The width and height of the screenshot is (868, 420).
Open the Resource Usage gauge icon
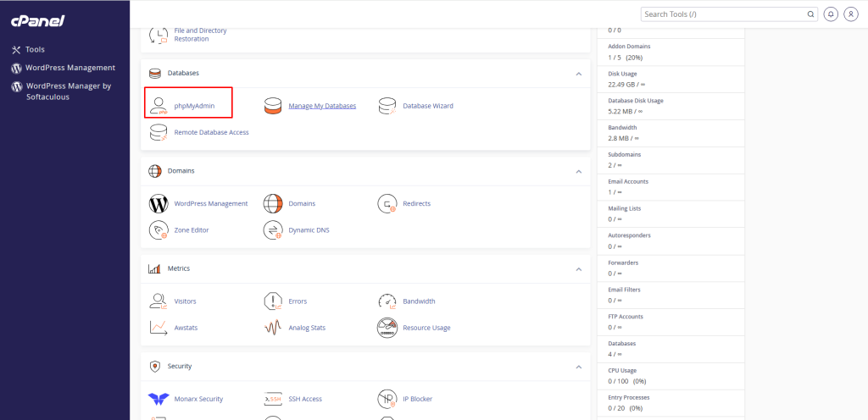[x=387, y=328]
